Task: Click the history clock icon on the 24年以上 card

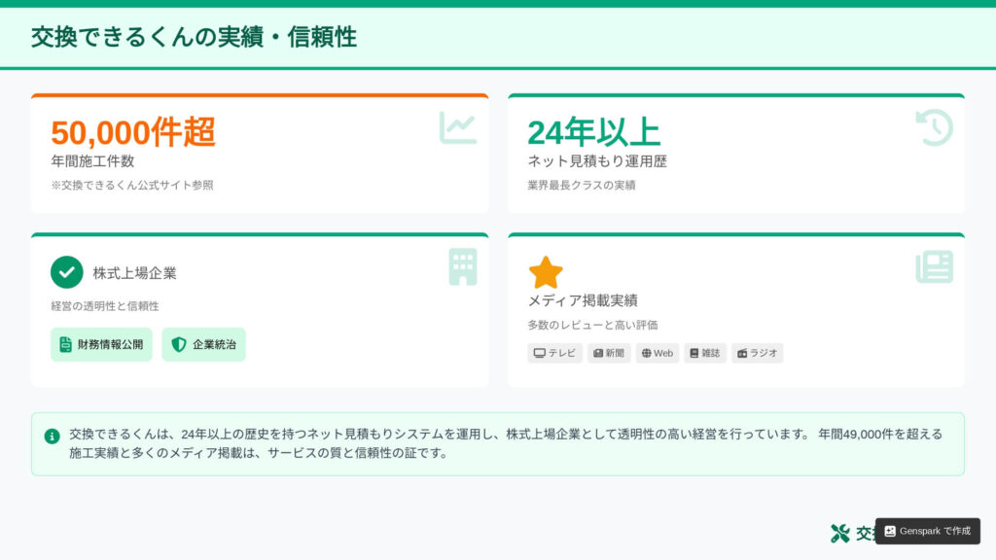Action: [x=935, y=127]
